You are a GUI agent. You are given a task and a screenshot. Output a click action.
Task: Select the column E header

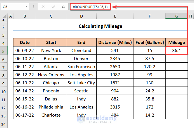coord(115,16)
